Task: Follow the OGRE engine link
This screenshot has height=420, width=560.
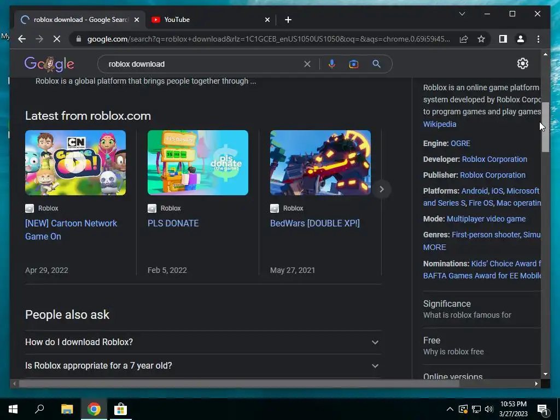Action: [x=460, y=143]
